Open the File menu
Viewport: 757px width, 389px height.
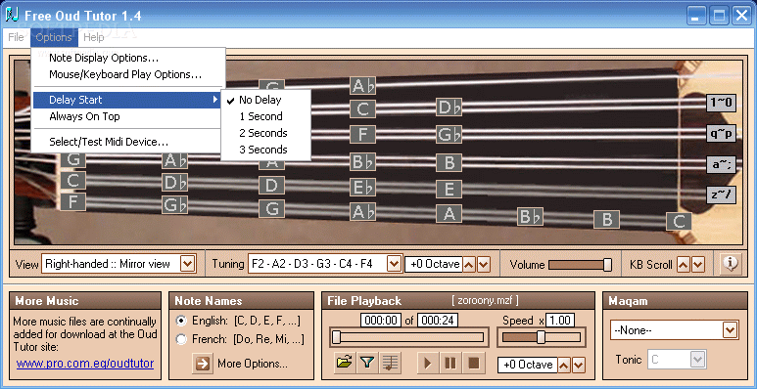pyautogui.click(x=16, y=37)
